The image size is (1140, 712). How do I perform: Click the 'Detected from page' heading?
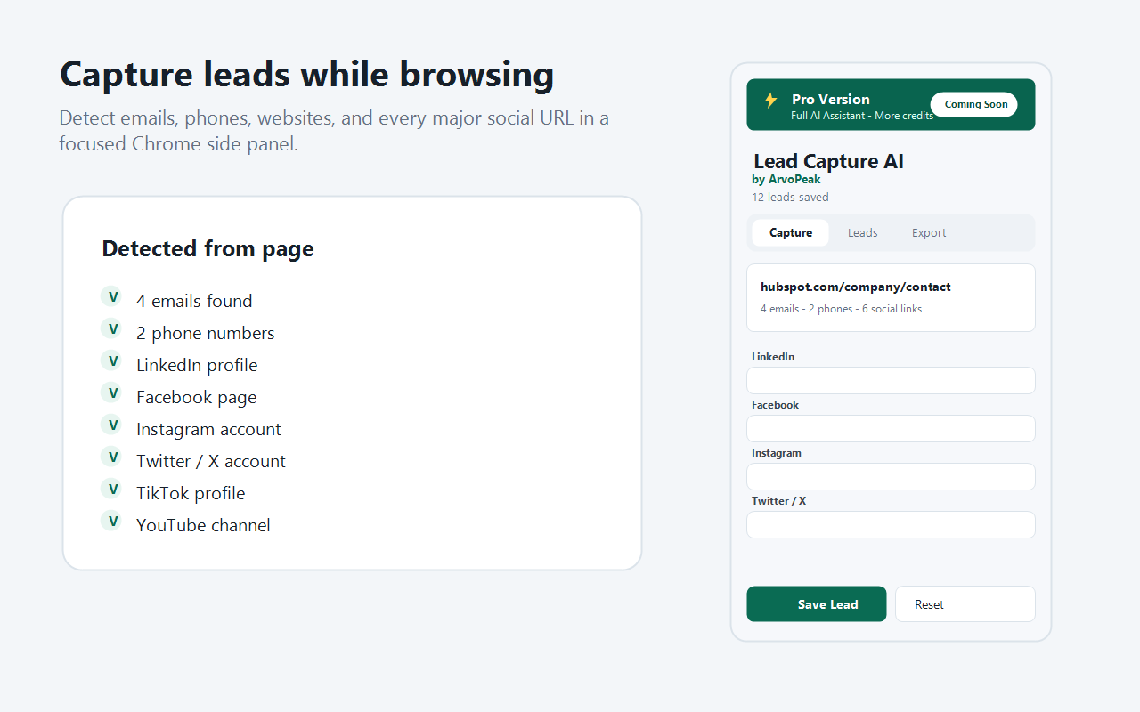(x=208, y=249)
